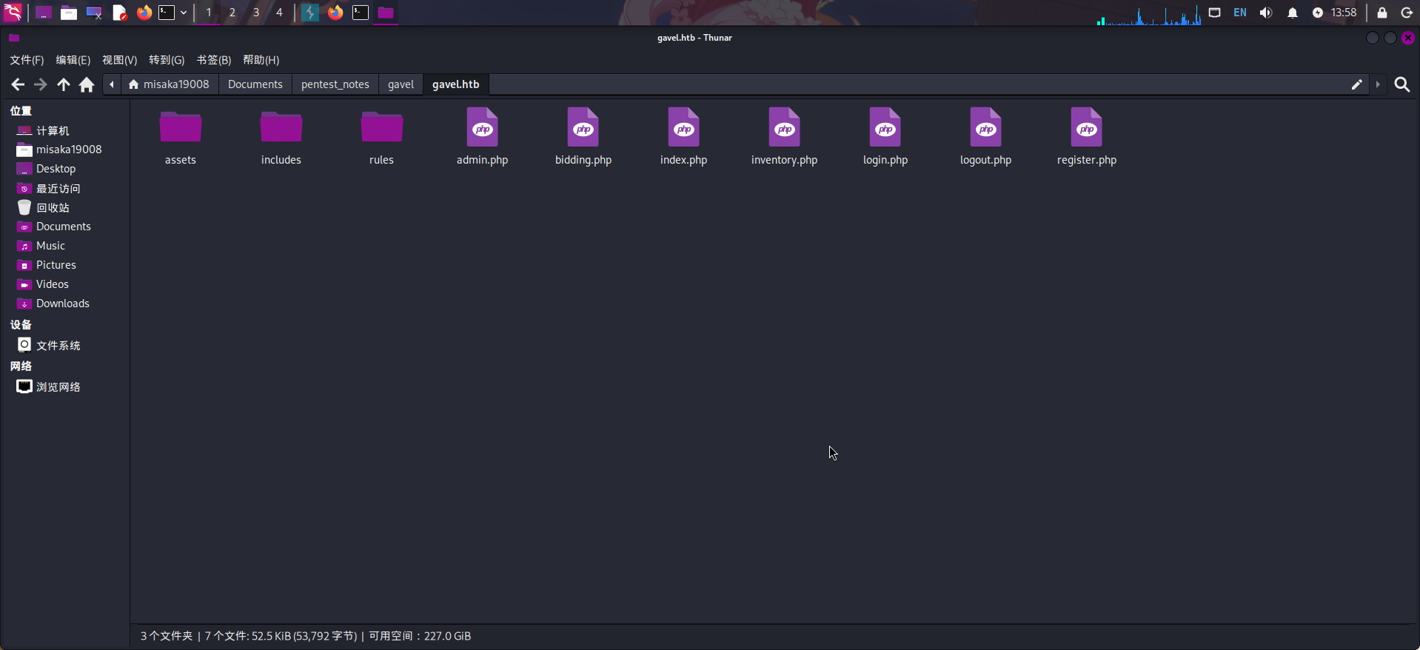Open the 帮助(H) menu

point(261,60)
